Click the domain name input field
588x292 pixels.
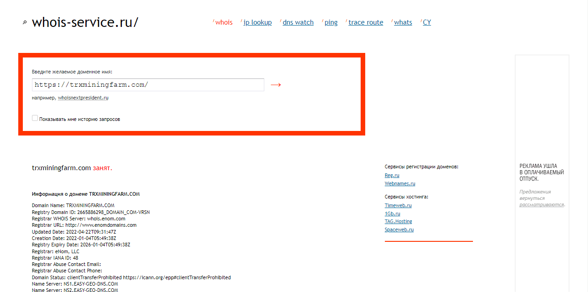(148, 85)
